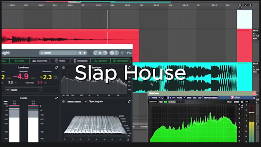Expand the SPAN Presets dropdown arrow
This screenshot has height=147, width=261.
pyautogui.click(x=159, y=98)
